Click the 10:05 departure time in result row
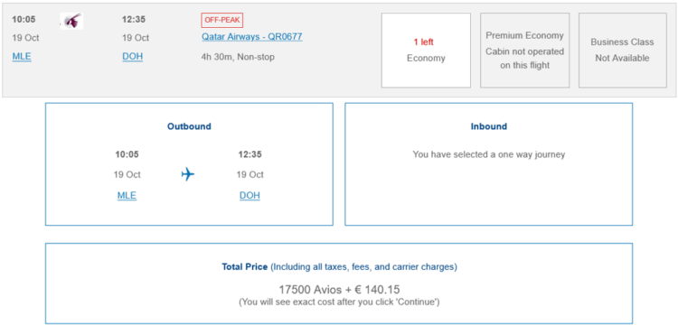The width and height of the screenshot is (678, 325). pyautogui.click(x=24, y=20)
